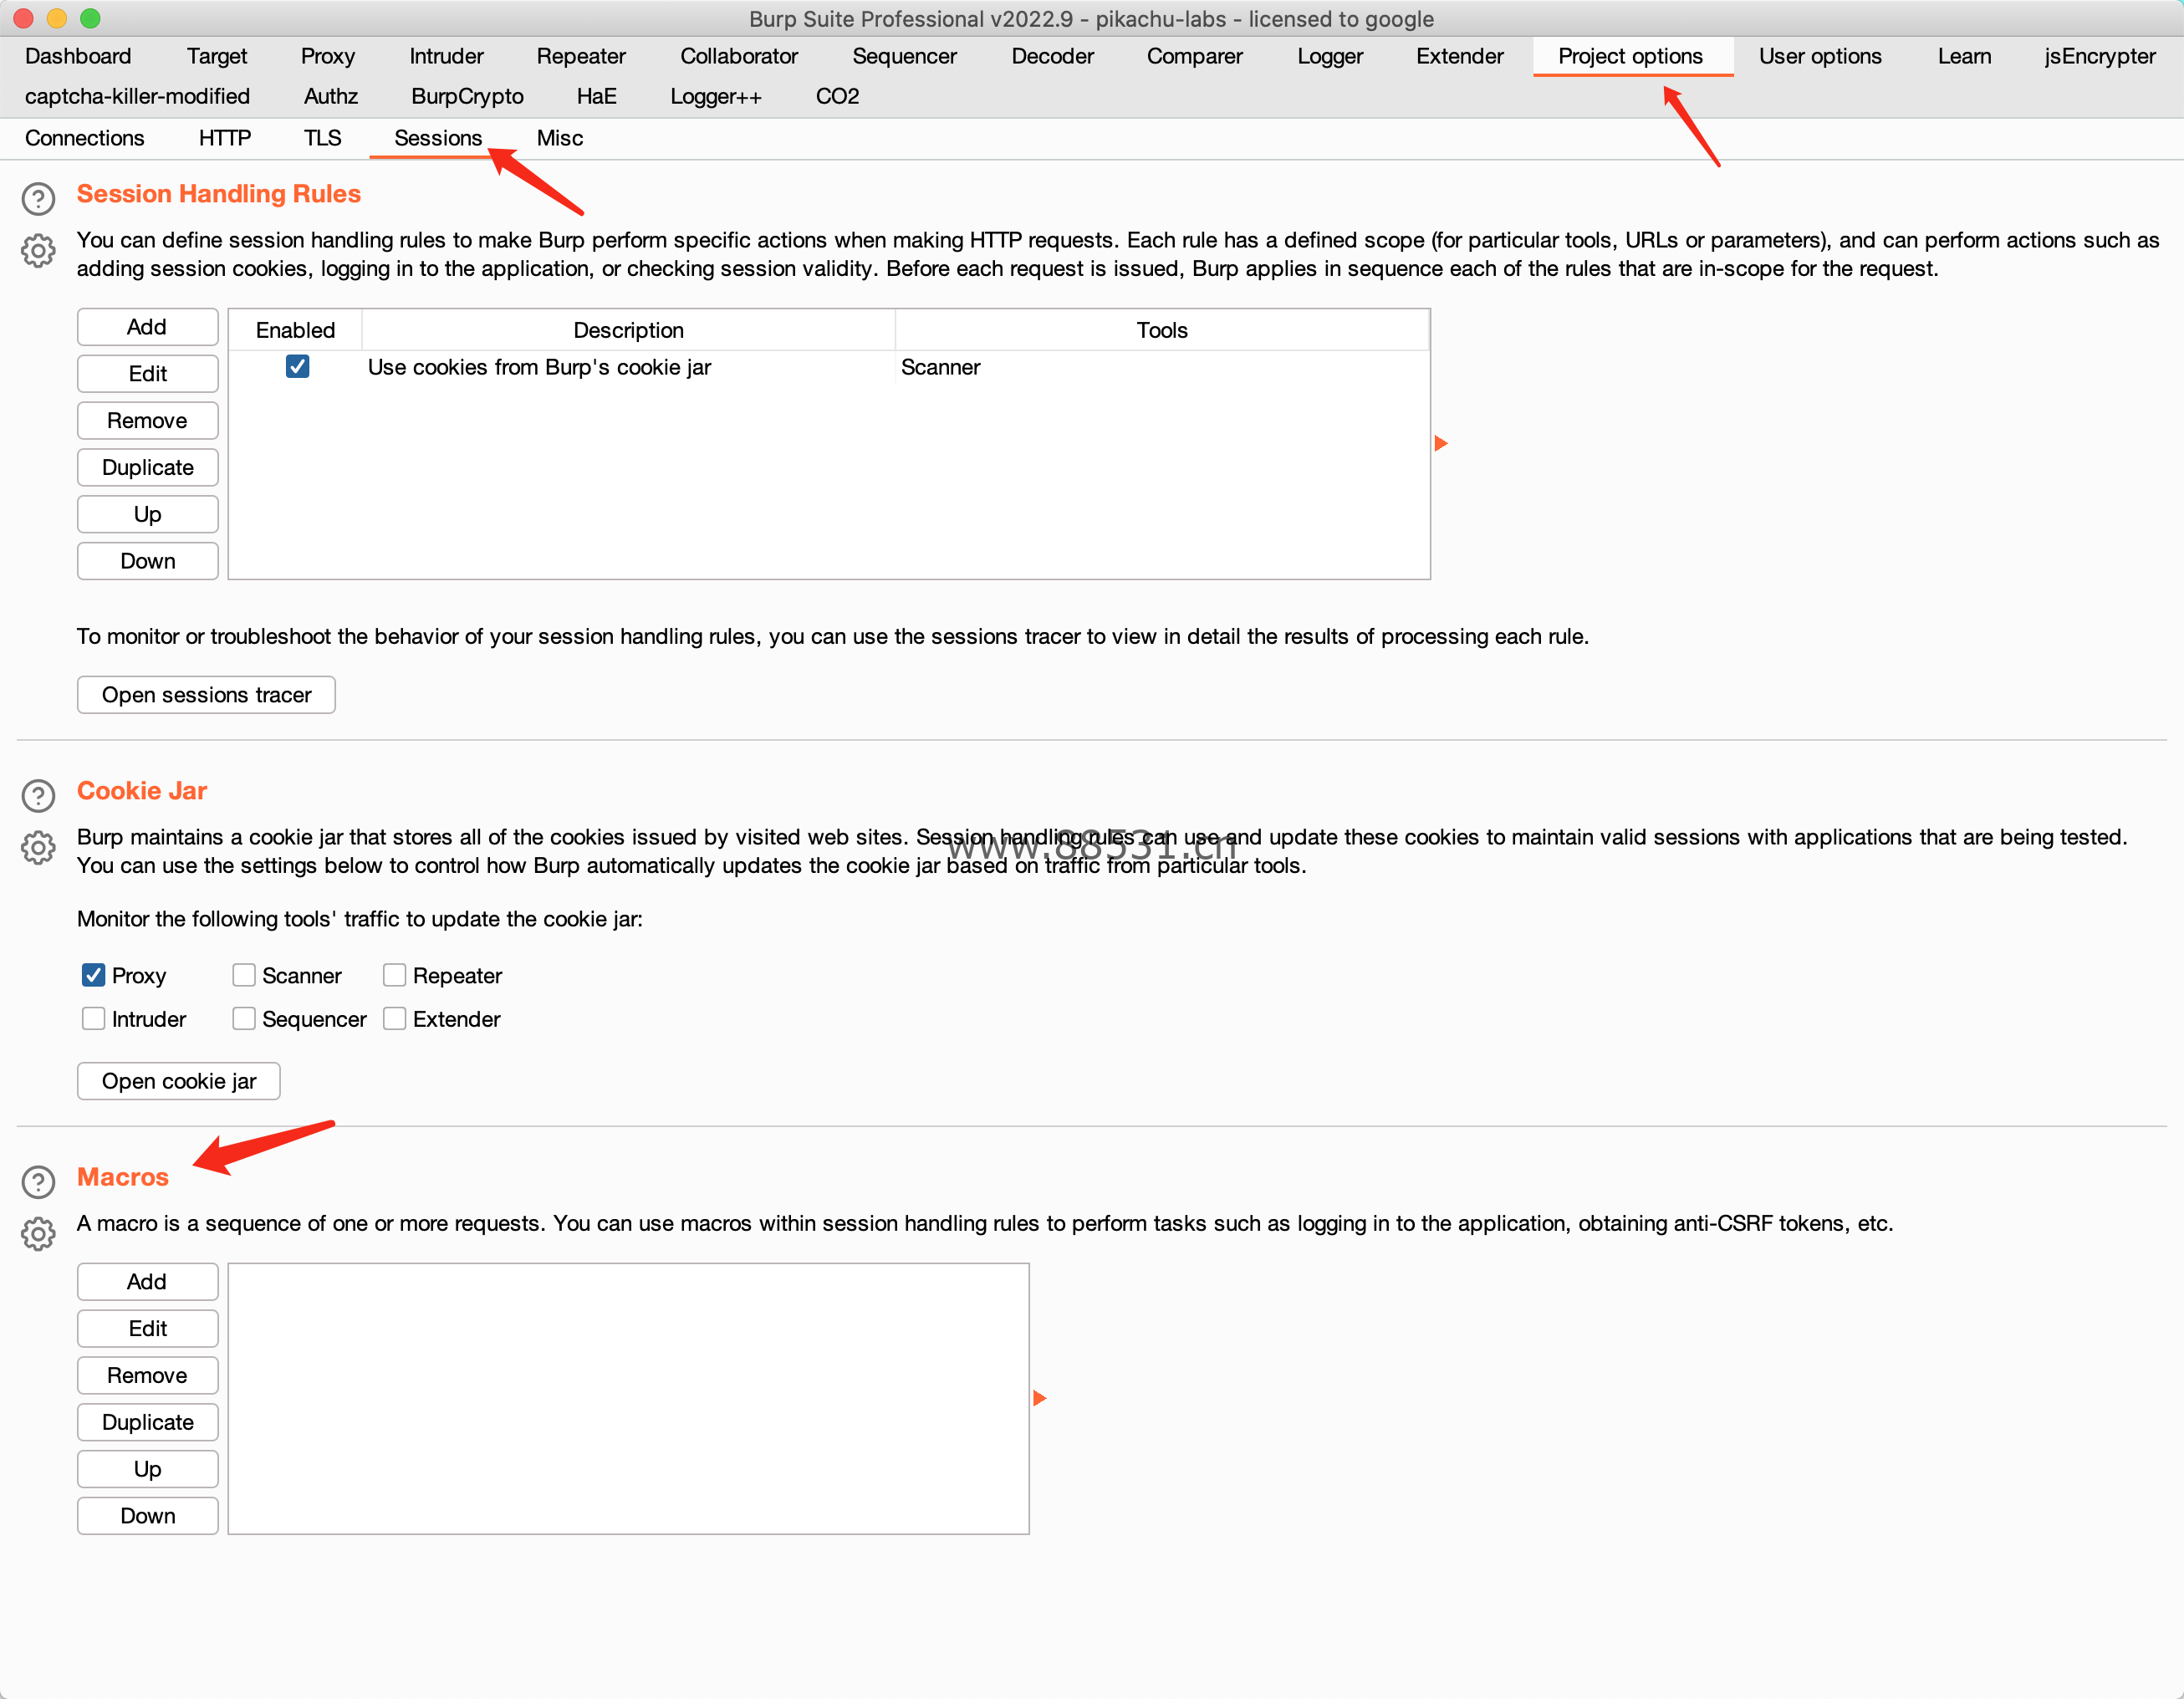This screenshot has width=2184, height=1699.
Task: Edit the selected session handling rule
Action: (147, 374)
